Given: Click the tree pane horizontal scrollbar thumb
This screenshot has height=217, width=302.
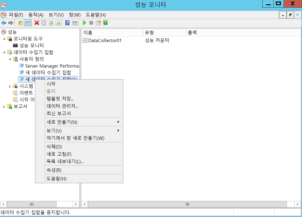Looking at the screenshot, I should click(32, 204).
